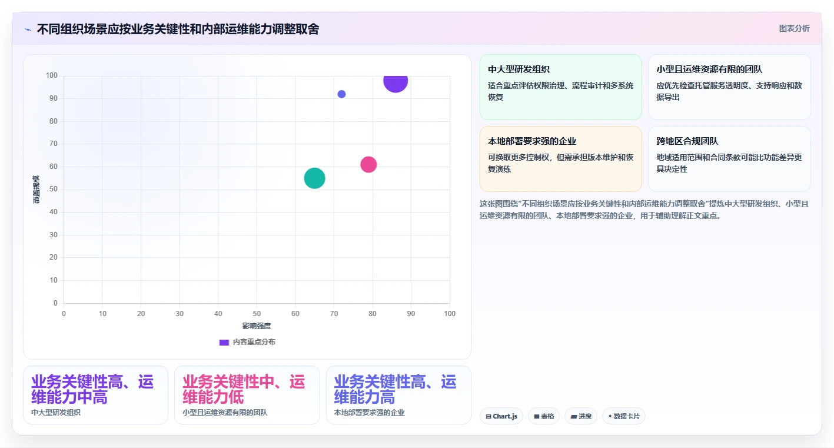Click the 图表分析 label in the header
This screenshot has height=448, width=834.
pos(794,28)
